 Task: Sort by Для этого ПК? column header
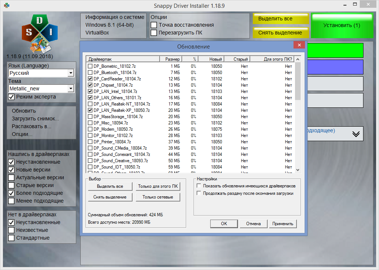click(272, 59)
